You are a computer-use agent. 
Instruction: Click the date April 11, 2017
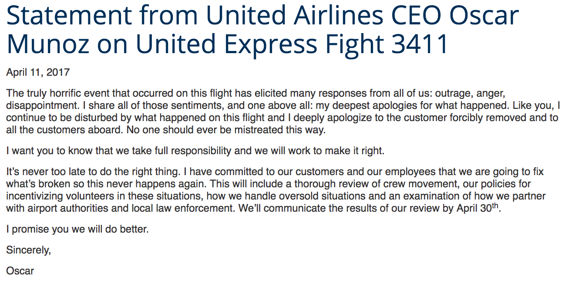38,72
